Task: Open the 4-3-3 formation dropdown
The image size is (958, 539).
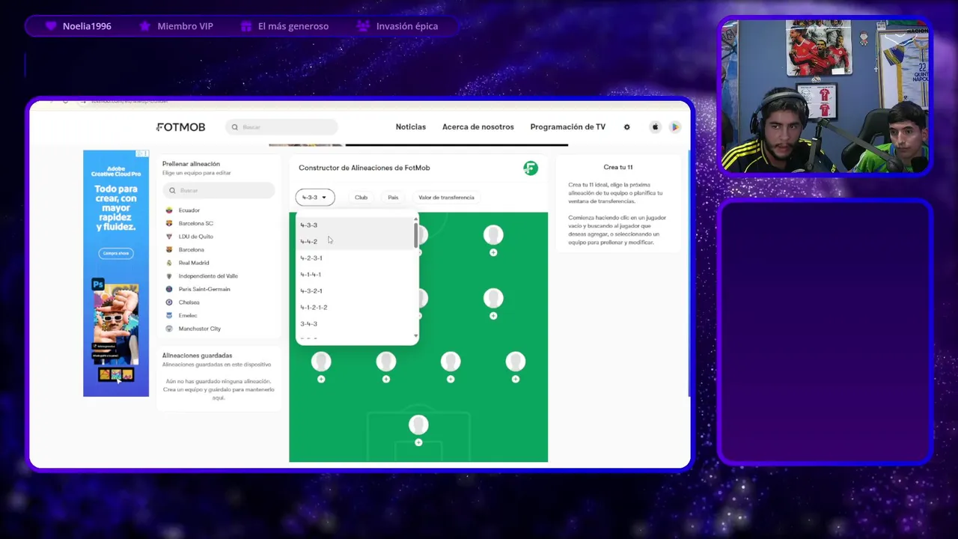Action: [315, 198]
